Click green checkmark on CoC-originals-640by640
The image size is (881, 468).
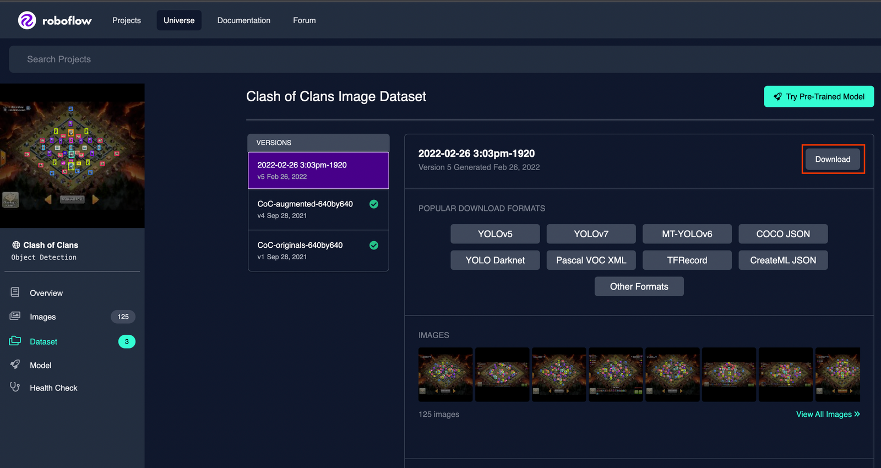tap(374, 246)
